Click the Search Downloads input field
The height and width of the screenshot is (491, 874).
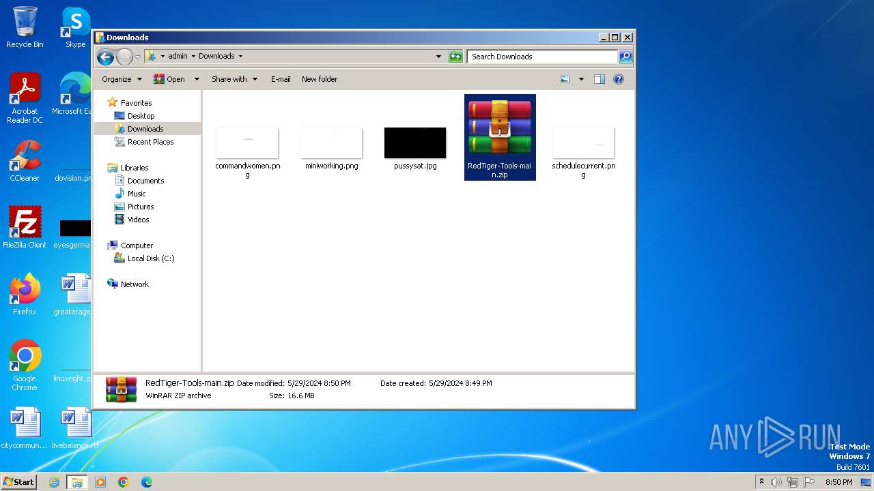pyautogui.click(x=542, y=57)
